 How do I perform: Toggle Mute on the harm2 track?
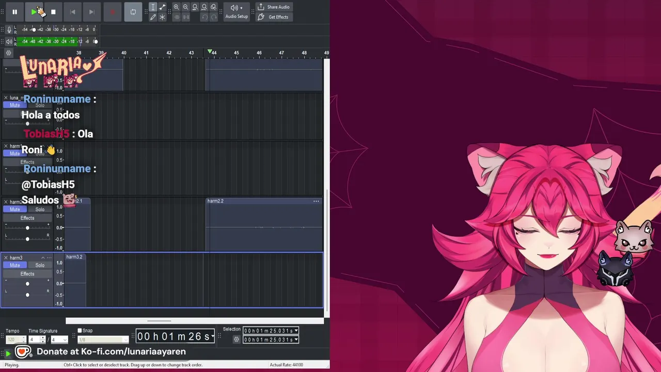(14, 209)
